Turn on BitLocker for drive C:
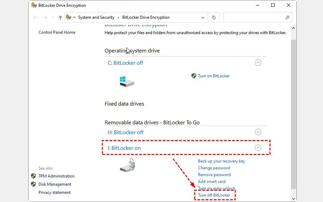323x202 pixels. [x=214, y=76]
